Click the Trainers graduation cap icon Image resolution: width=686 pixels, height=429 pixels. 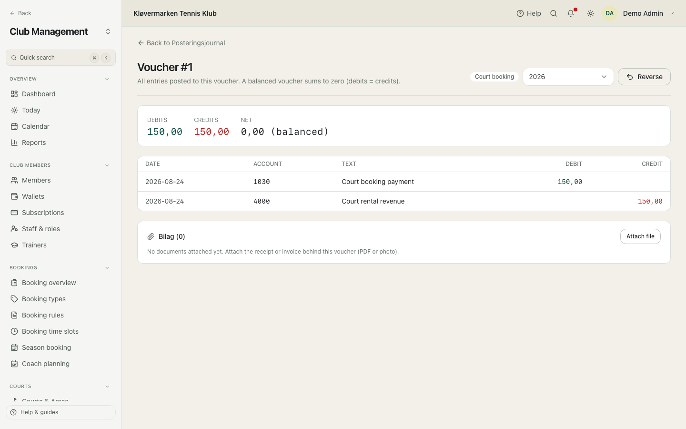tap(14, 245)
